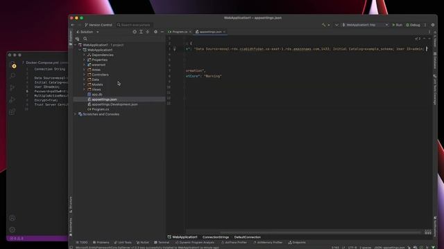Click the Debug button
This screenshot has height=249, width=444.
click(413, 25)
